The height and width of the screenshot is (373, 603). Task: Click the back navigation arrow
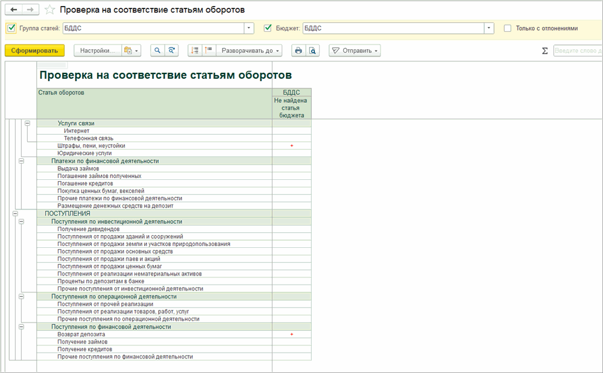pyautogui.click(x=14, y=10)
